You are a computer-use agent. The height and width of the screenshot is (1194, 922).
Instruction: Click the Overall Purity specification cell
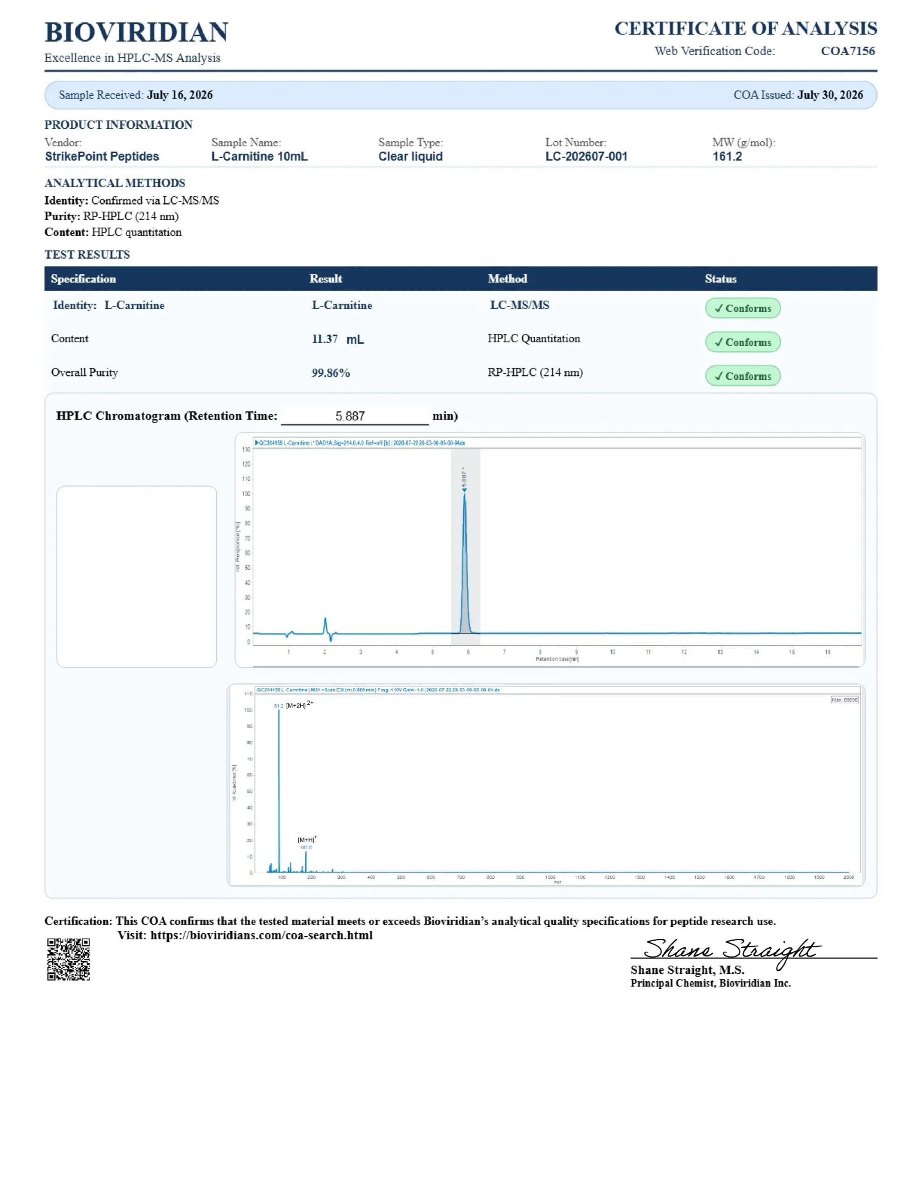tap(84, 373)
